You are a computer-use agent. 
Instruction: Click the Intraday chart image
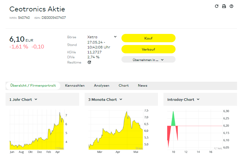198,131
